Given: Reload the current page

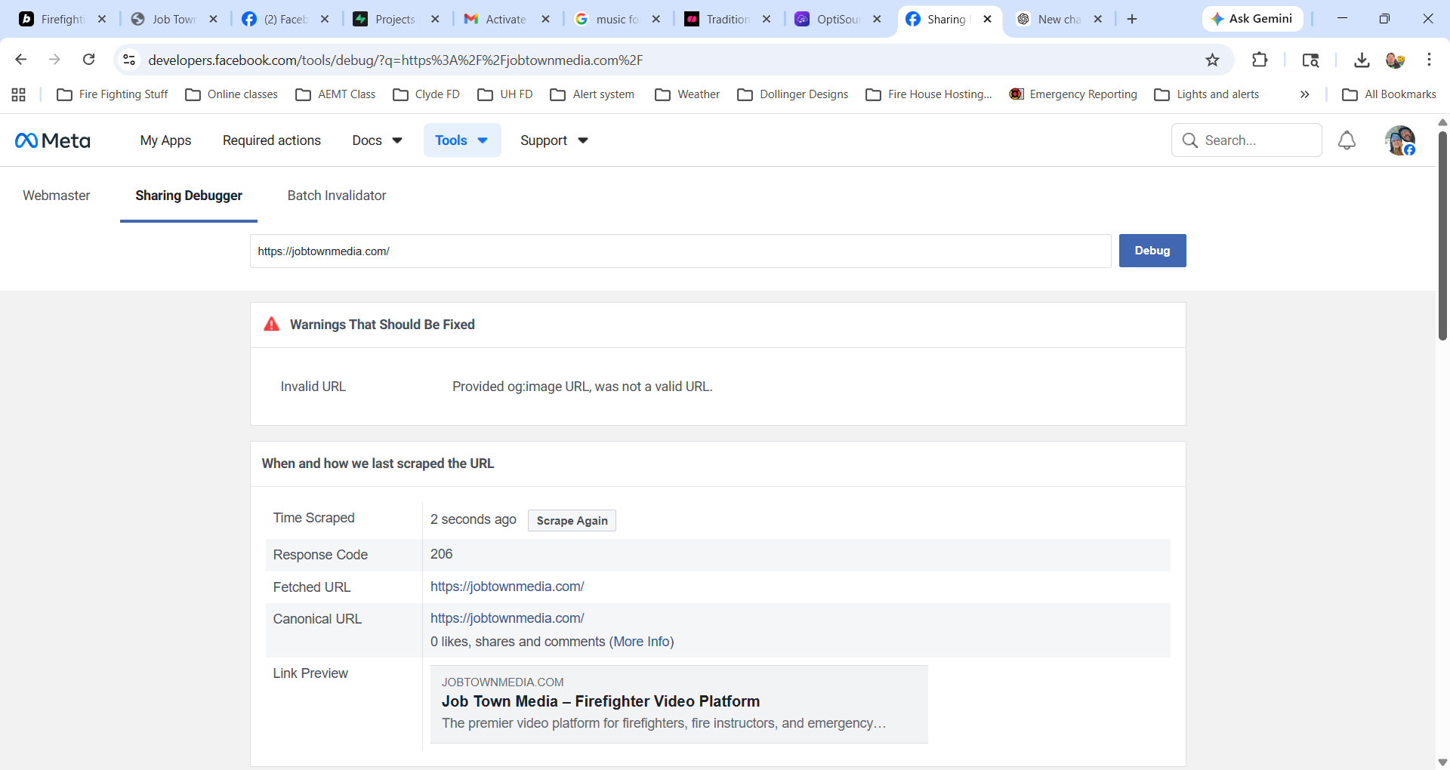Looking at the screenshot, I should click(x=89, y=60).
